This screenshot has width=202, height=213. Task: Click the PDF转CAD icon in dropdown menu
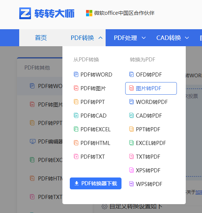76,116
